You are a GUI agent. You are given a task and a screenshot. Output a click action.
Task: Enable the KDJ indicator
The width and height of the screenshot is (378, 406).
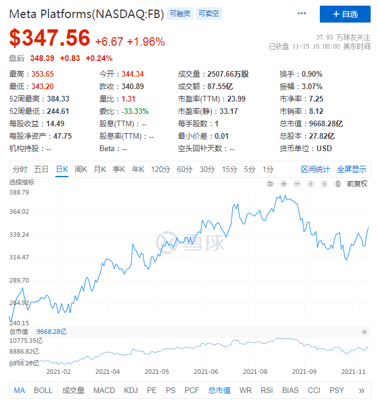click(131, 390)
